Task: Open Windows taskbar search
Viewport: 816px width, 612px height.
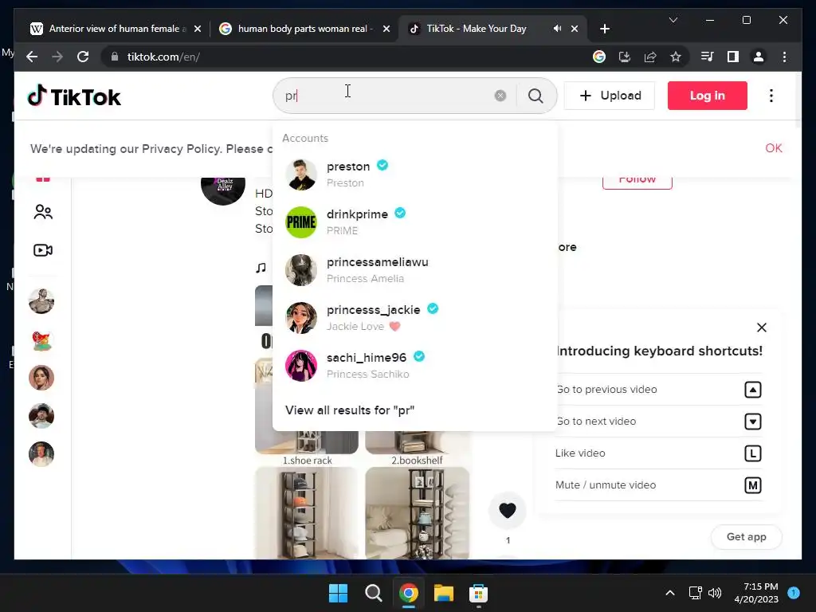Action: tap(373, 593)
